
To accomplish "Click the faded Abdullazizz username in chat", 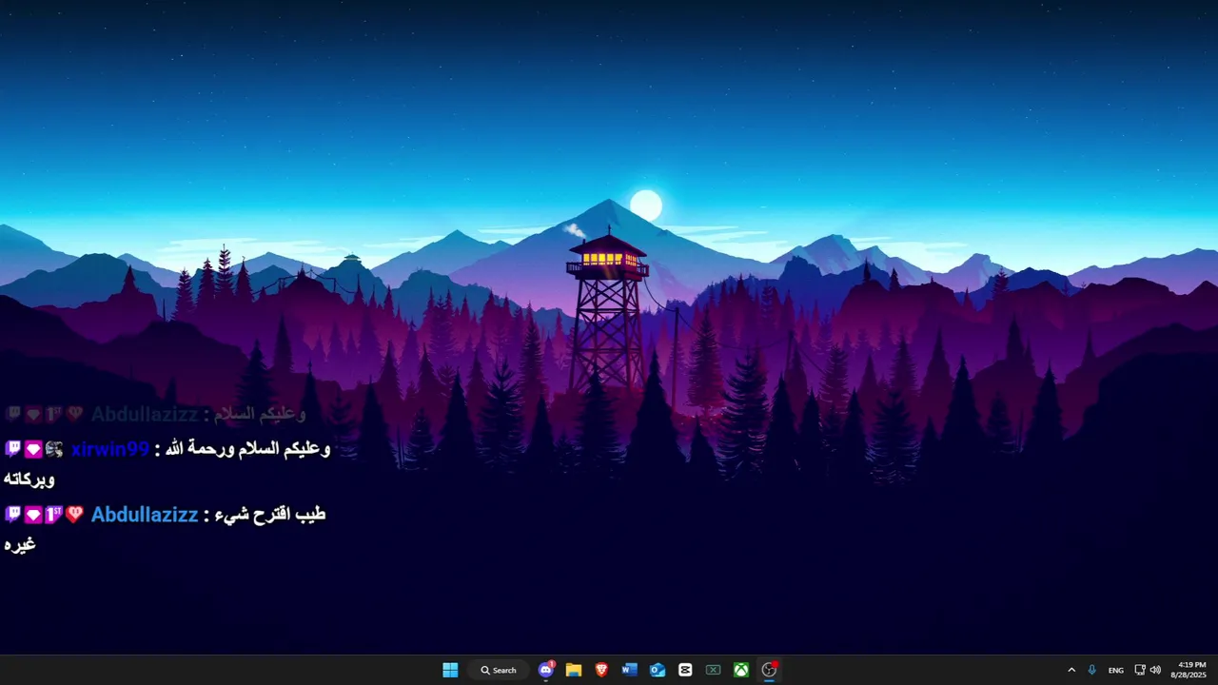I will pos(145,415).
